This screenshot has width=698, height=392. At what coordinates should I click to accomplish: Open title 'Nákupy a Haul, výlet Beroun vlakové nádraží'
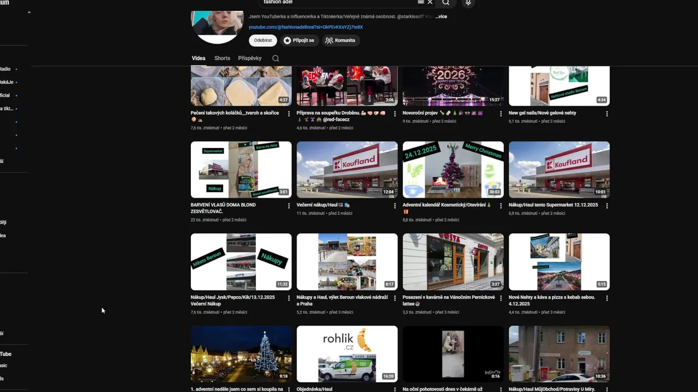(x=342, y=301)
